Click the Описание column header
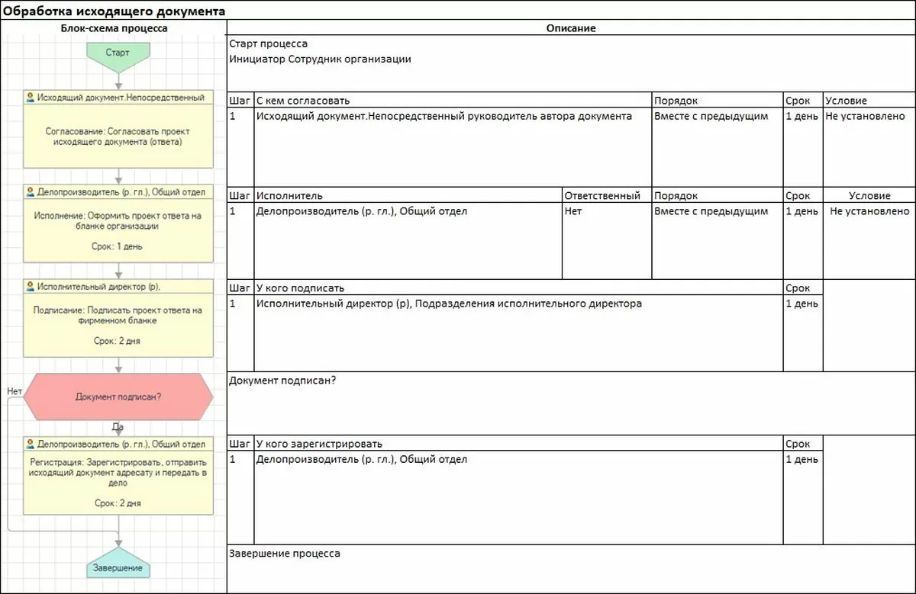Viewport: 916px width, 594px height. [571, 28]
